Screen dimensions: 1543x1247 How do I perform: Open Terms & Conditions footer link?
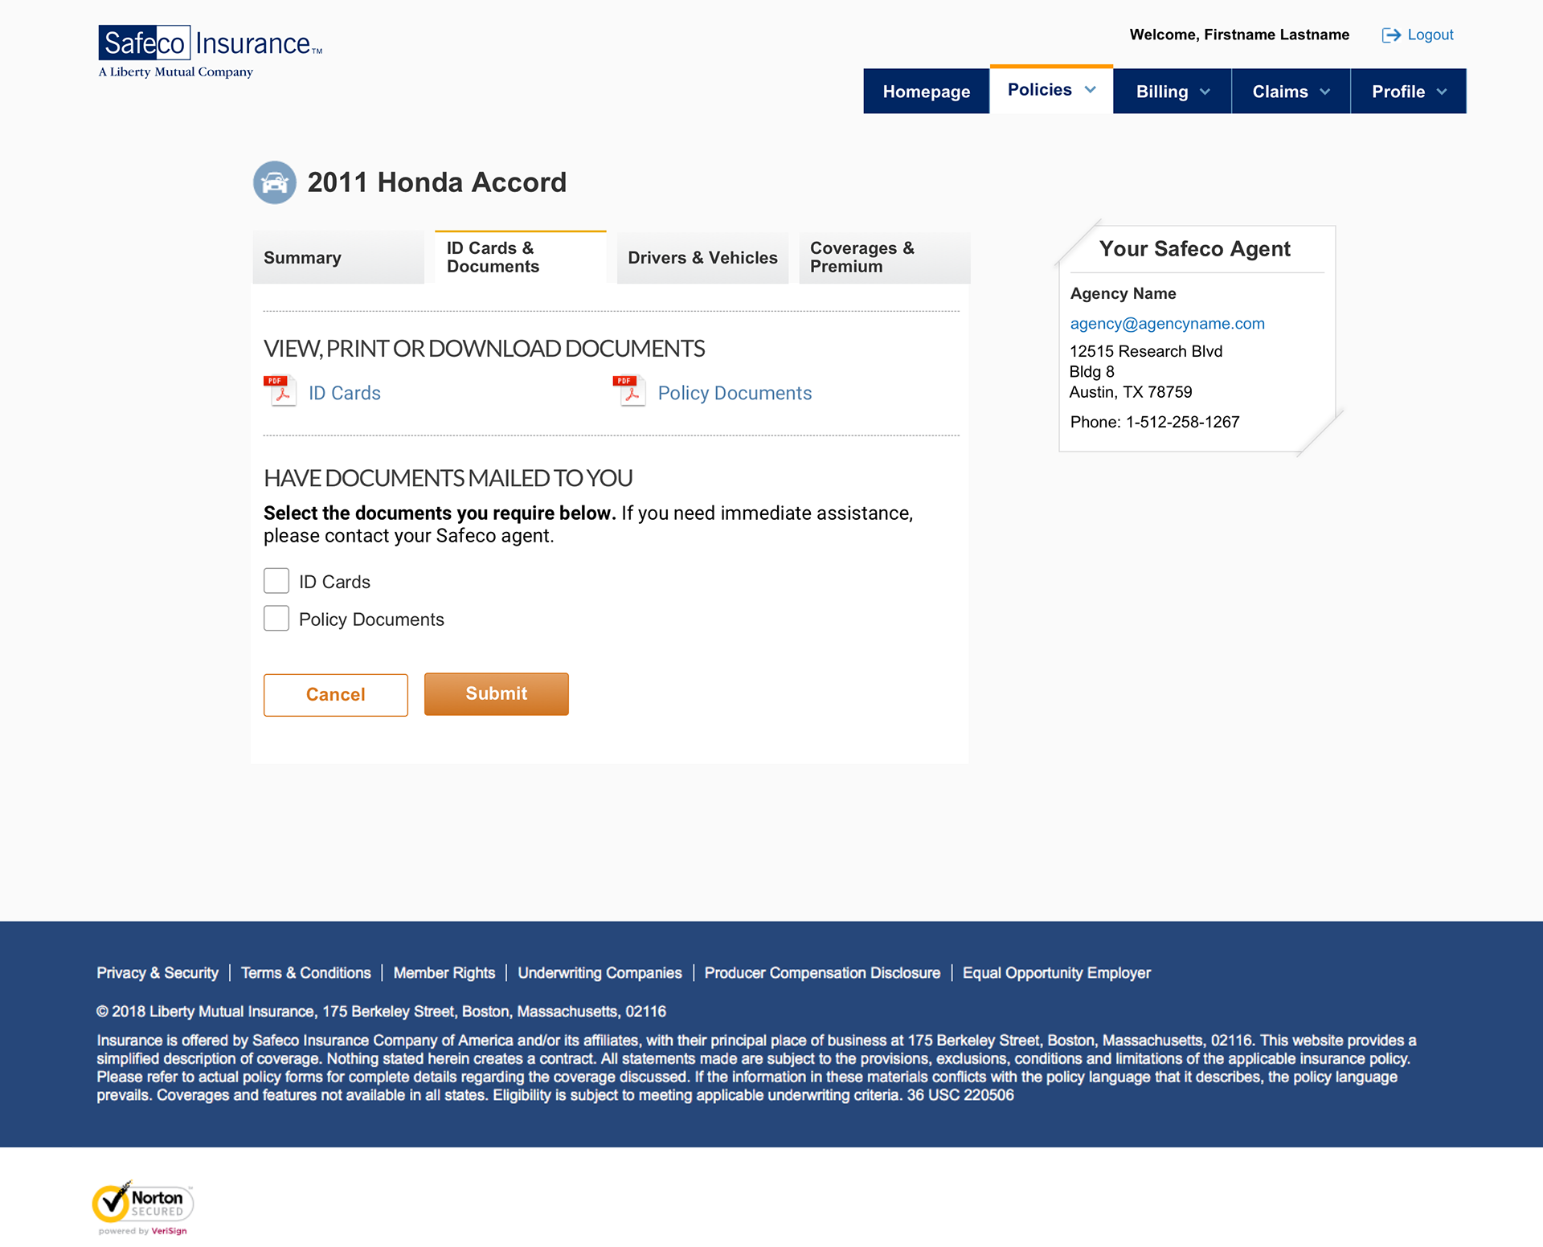pyautogui.click(x=306, y=973)
